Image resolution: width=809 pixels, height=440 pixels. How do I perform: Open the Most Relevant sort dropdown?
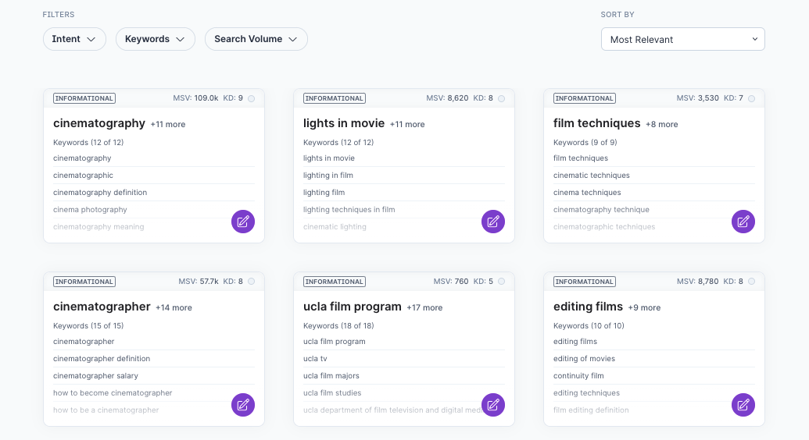click(x=682, y=39)
